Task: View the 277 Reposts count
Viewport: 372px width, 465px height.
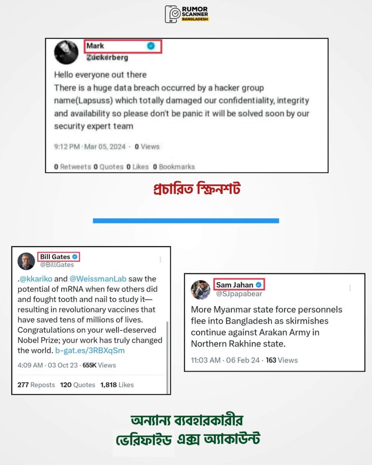Action: coord(36,385)
